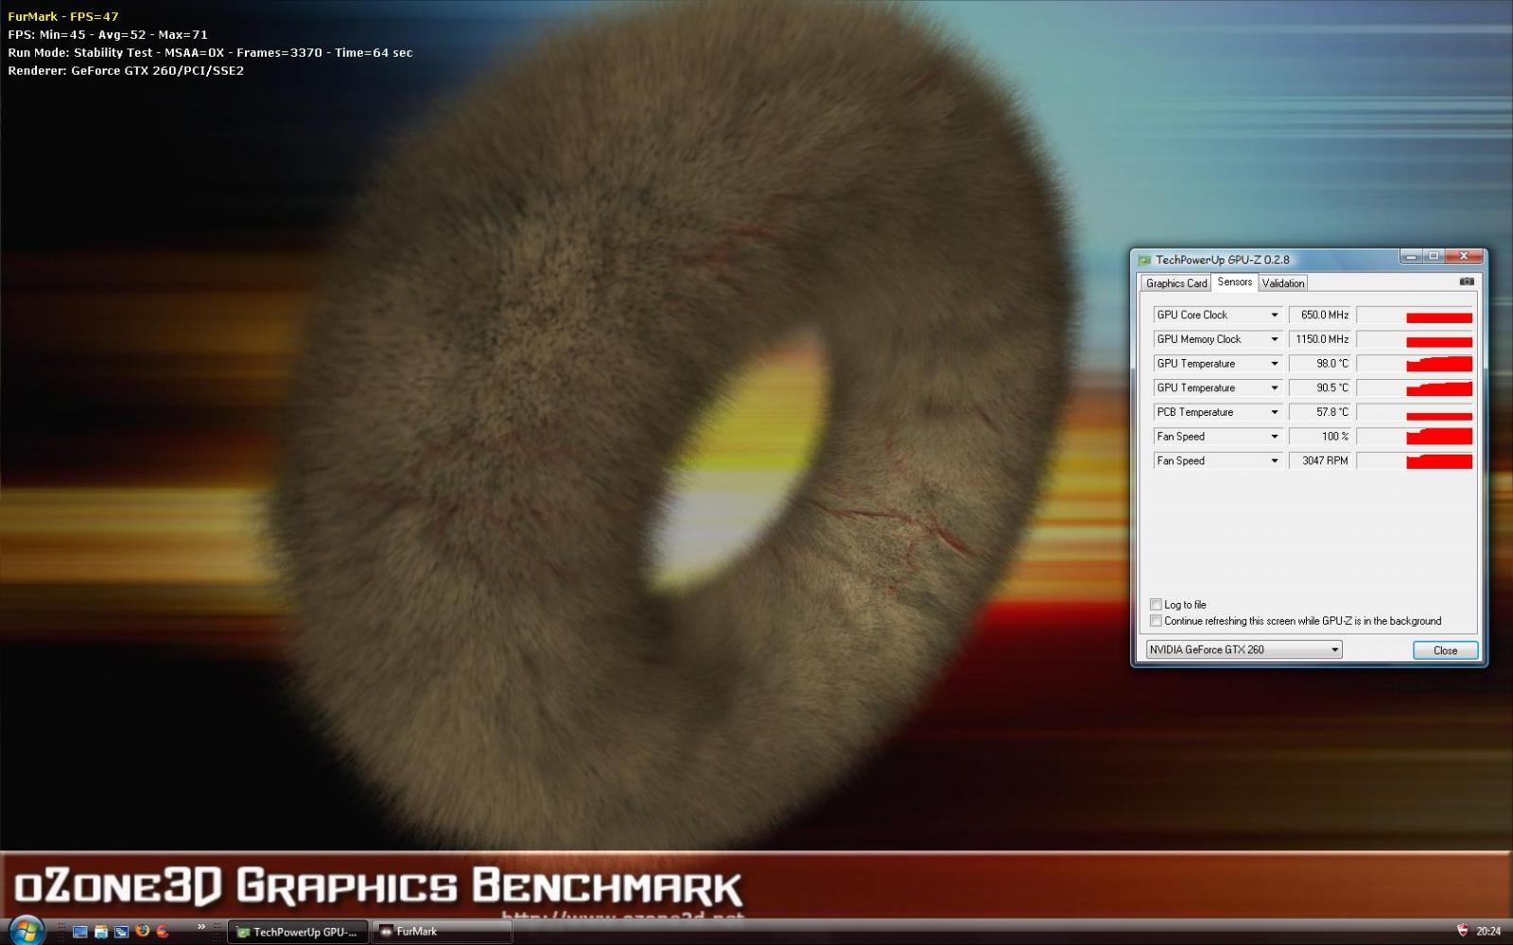Click the 90.5 °C value field
The height and width of the screenshot is (945, 1513).
(x=1321, y=388)
